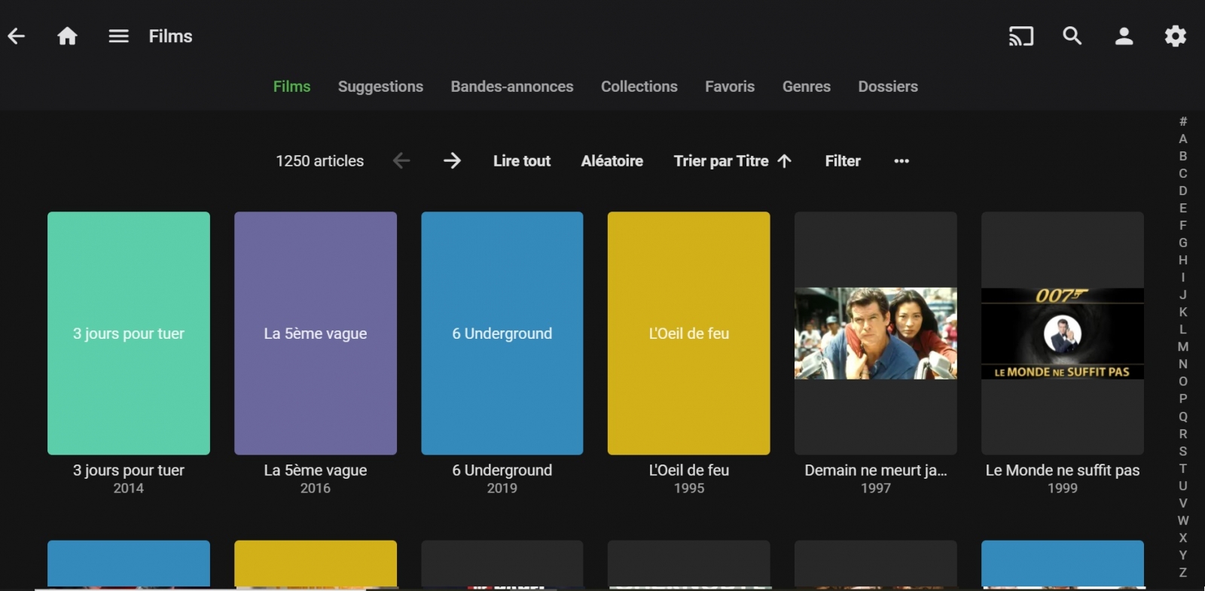Open the Genres tab
Screen dimensions: 1205x591
[806, 87]
